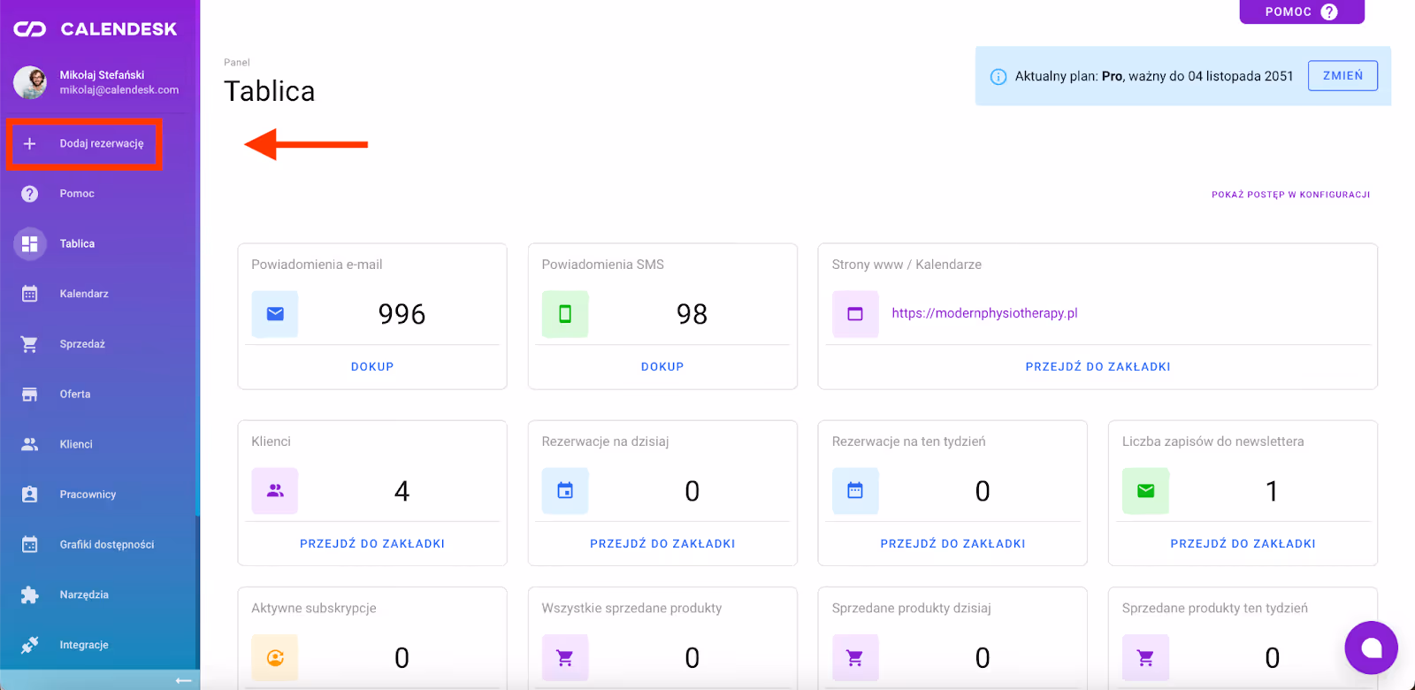Open the Kalendarz calendar icon in sidebar
Screen dimensions: 1415x690
pos(29,294)
